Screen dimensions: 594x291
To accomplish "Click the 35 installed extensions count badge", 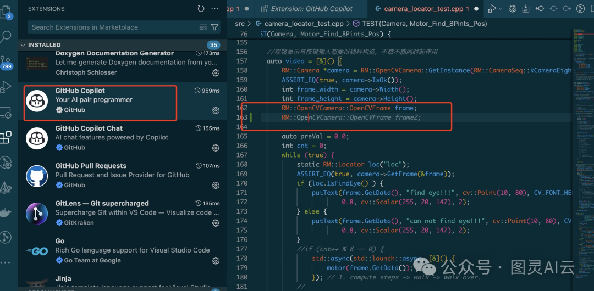I will coord(213,45).
